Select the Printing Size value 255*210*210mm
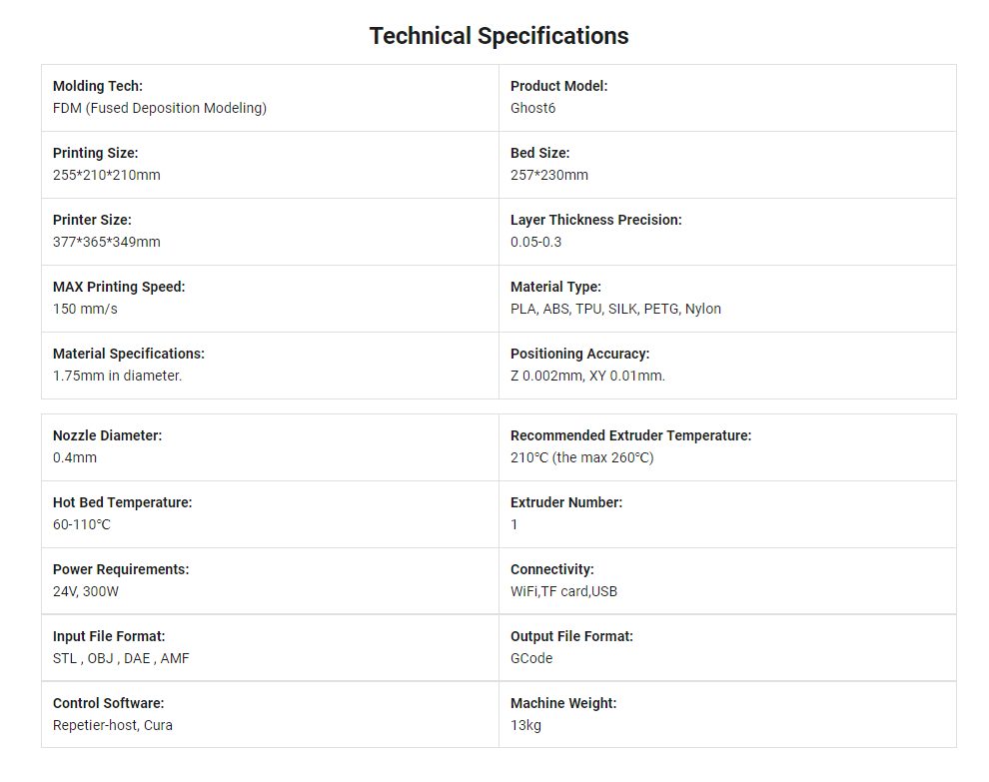989x782 pixels. [107, 175]
